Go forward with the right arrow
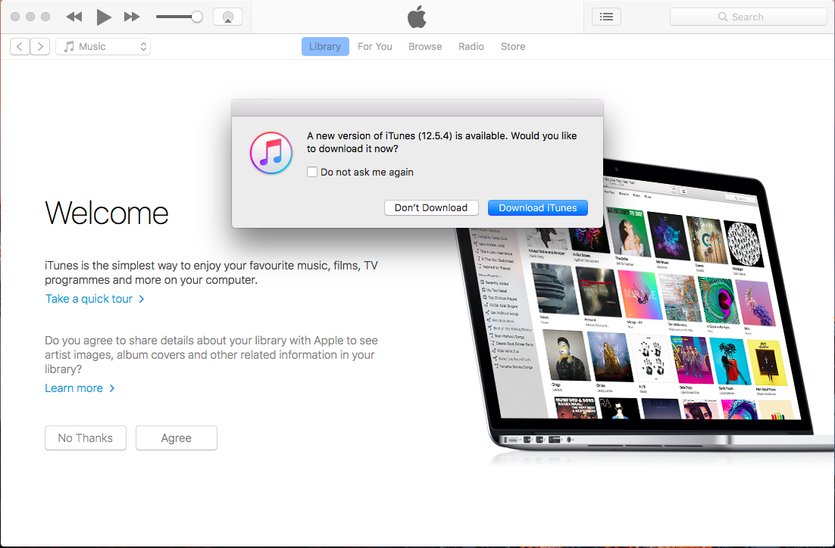 click(x=40, y=47)
